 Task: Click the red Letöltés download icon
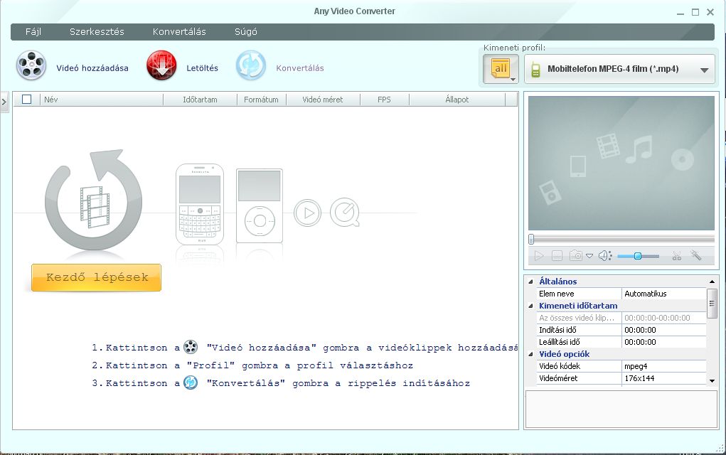(x=161, y=66)
